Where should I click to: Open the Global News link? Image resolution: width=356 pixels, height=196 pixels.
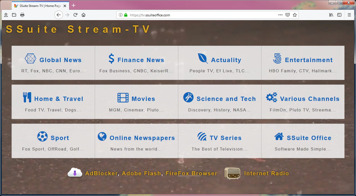pos(60,60)
